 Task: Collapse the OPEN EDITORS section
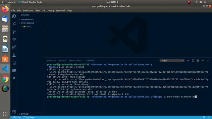(x=27, y=20)
